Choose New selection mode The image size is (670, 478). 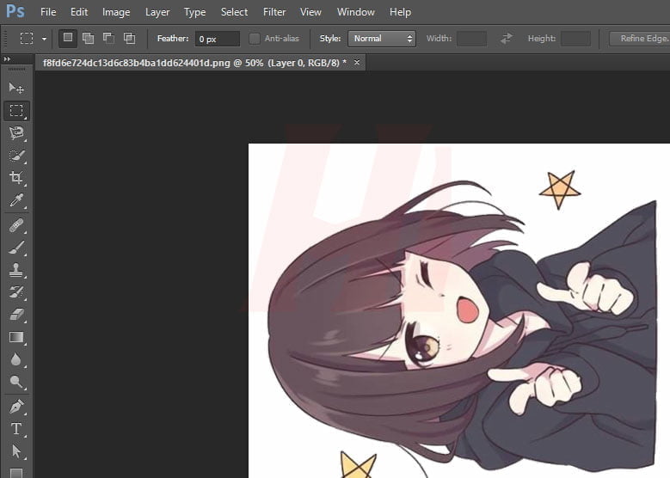(x=68, y=38)
